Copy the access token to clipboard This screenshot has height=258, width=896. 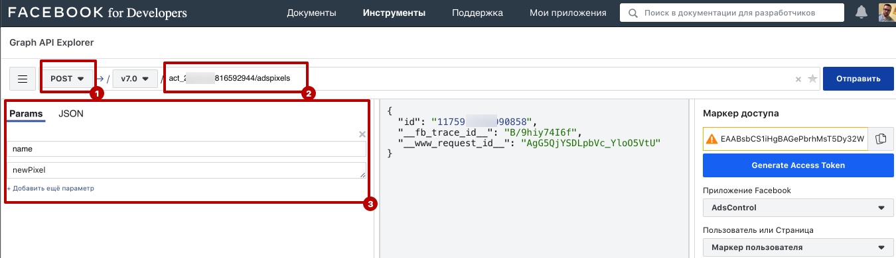click(x=881, y=138)
